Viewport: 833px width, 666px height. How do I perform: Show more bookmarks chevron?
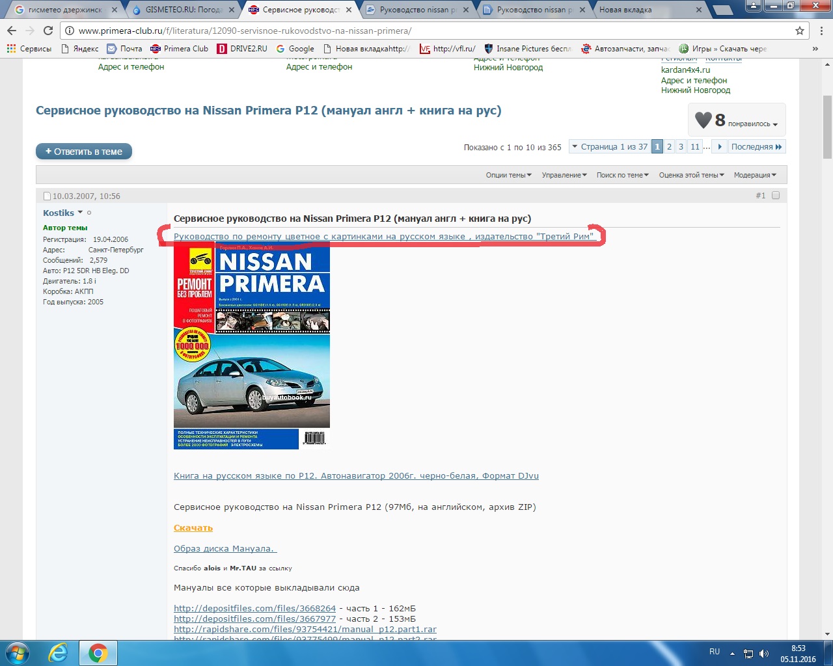coord(815,49)
